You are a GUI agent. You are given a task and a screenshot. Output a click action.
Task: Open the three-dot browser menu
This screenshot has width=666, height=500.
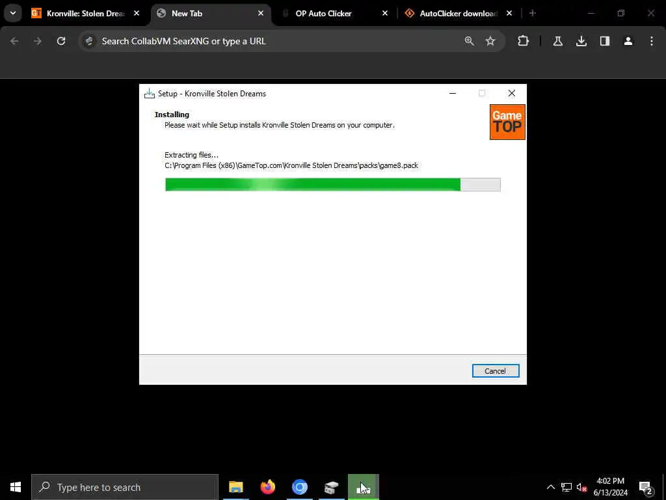652,41
